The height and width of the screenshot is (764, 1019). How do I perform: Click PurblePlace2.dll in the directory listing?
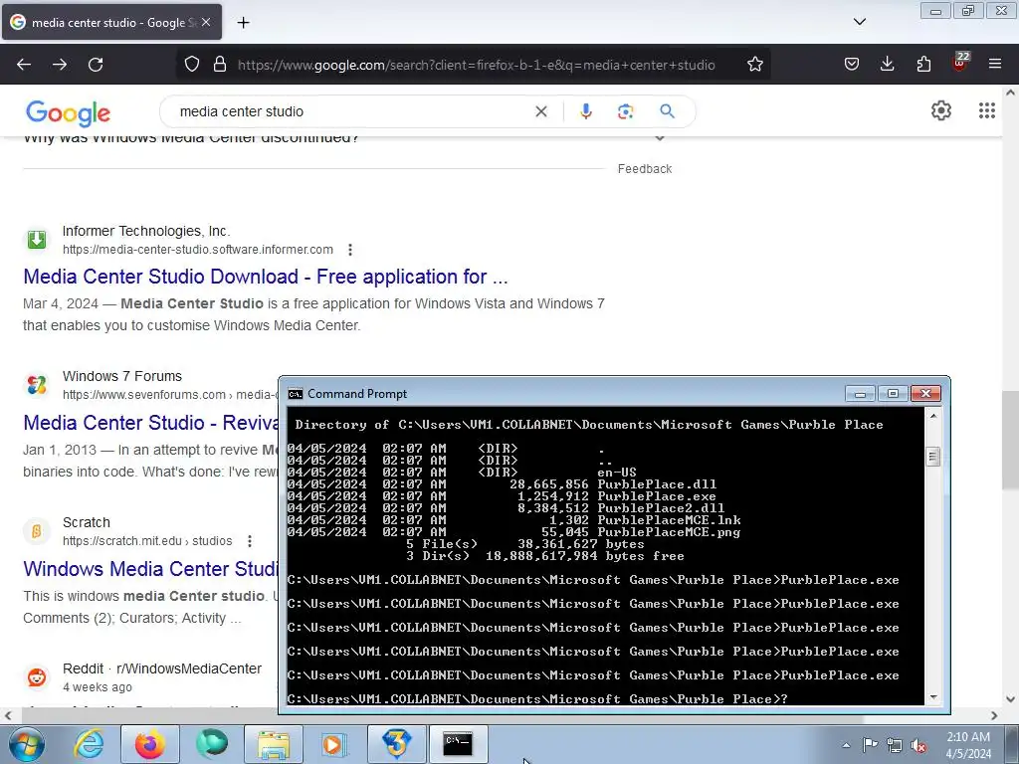(x=661, y=508)
